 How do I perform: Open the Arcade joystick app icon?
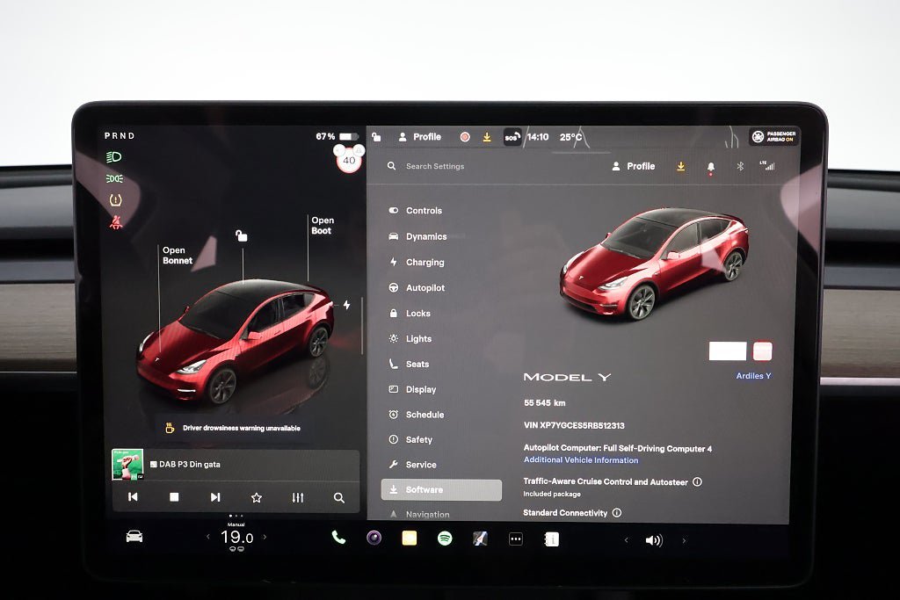480,538
